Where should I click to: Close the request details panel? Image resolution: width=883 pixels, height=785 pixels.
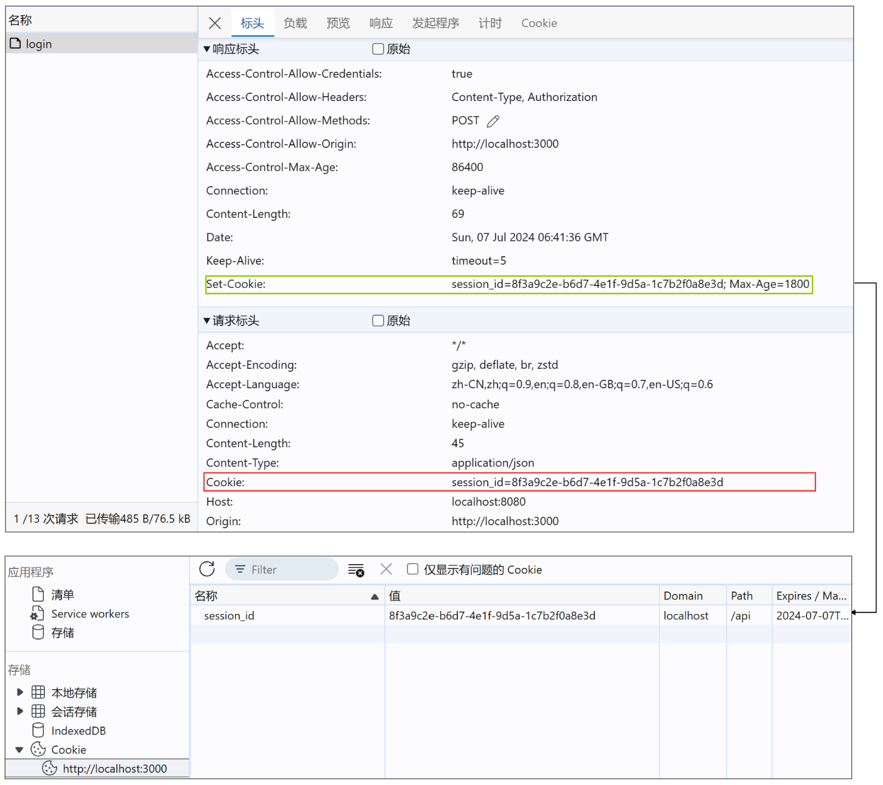pyautogui.click(x=215, y=23)
